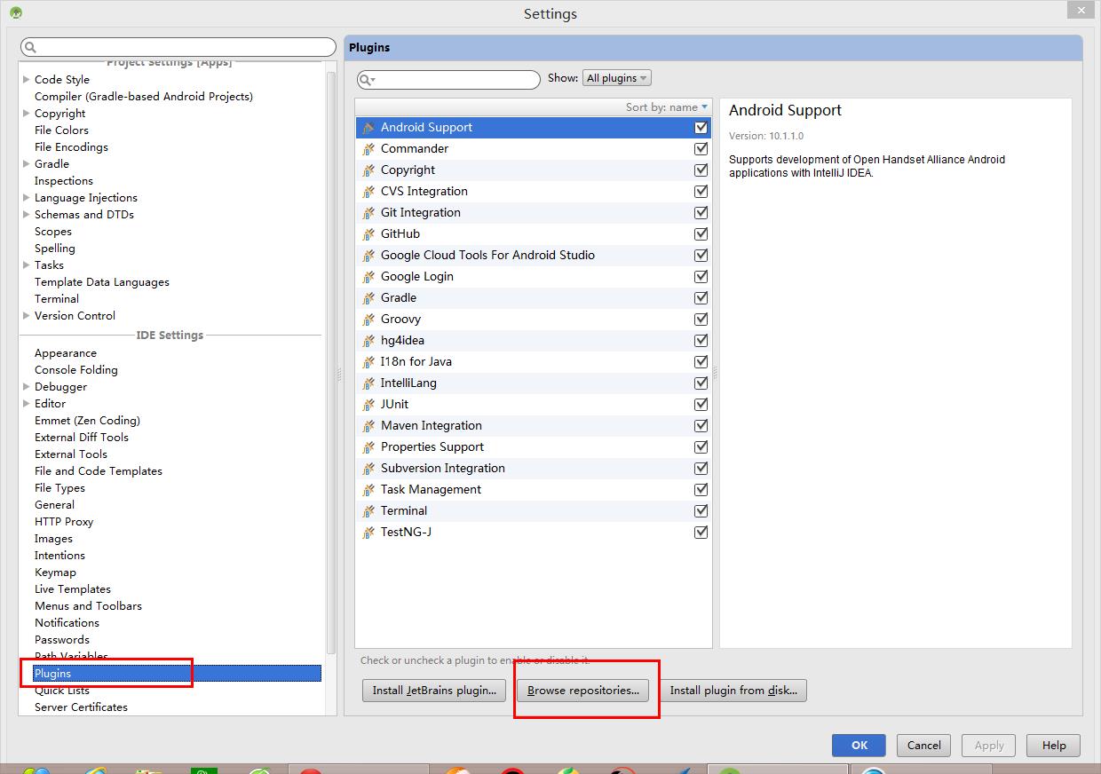Expand the Editor settings node
Image resolution: width=1101 pixels, height=774 pixels.
pos(27,403)
